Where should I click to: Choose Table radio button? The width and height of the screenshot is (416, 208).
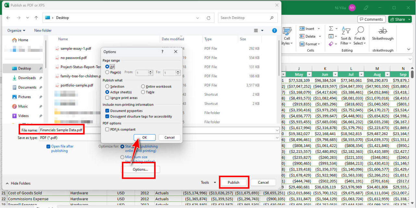coord(143,92)
